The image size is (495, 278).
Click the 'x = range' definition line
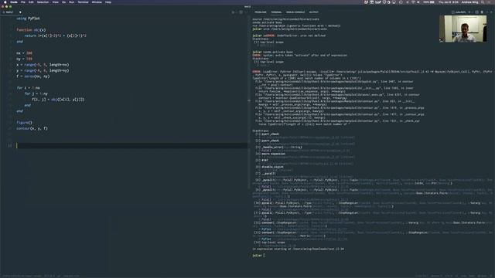[x=43, y=64]
